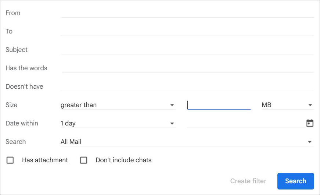Expand the '1 day' date range dropdown
The width and height of the screenshot is (320, 195).
118,123
